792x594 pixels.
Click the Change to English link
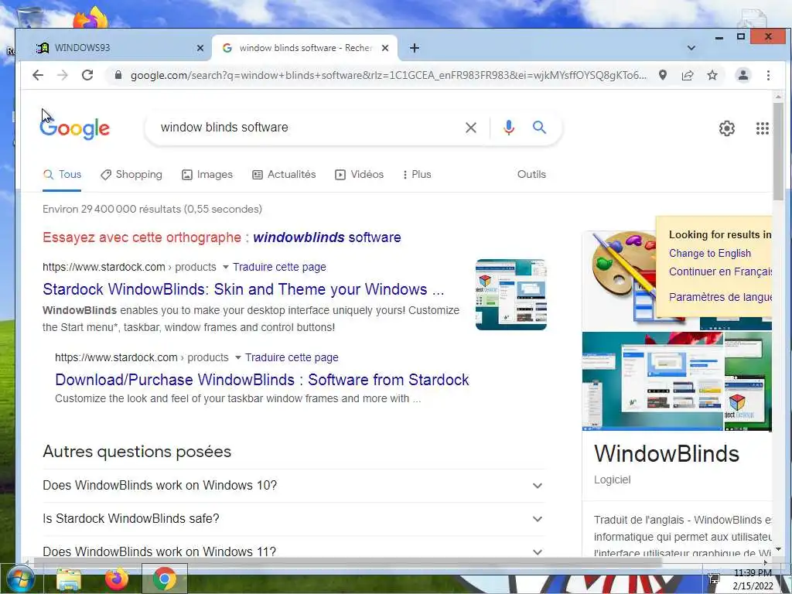(710, 254)
